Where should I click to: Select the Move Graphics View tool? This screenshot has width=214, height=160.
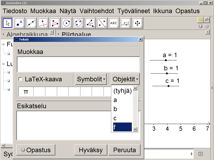point(137,23)
